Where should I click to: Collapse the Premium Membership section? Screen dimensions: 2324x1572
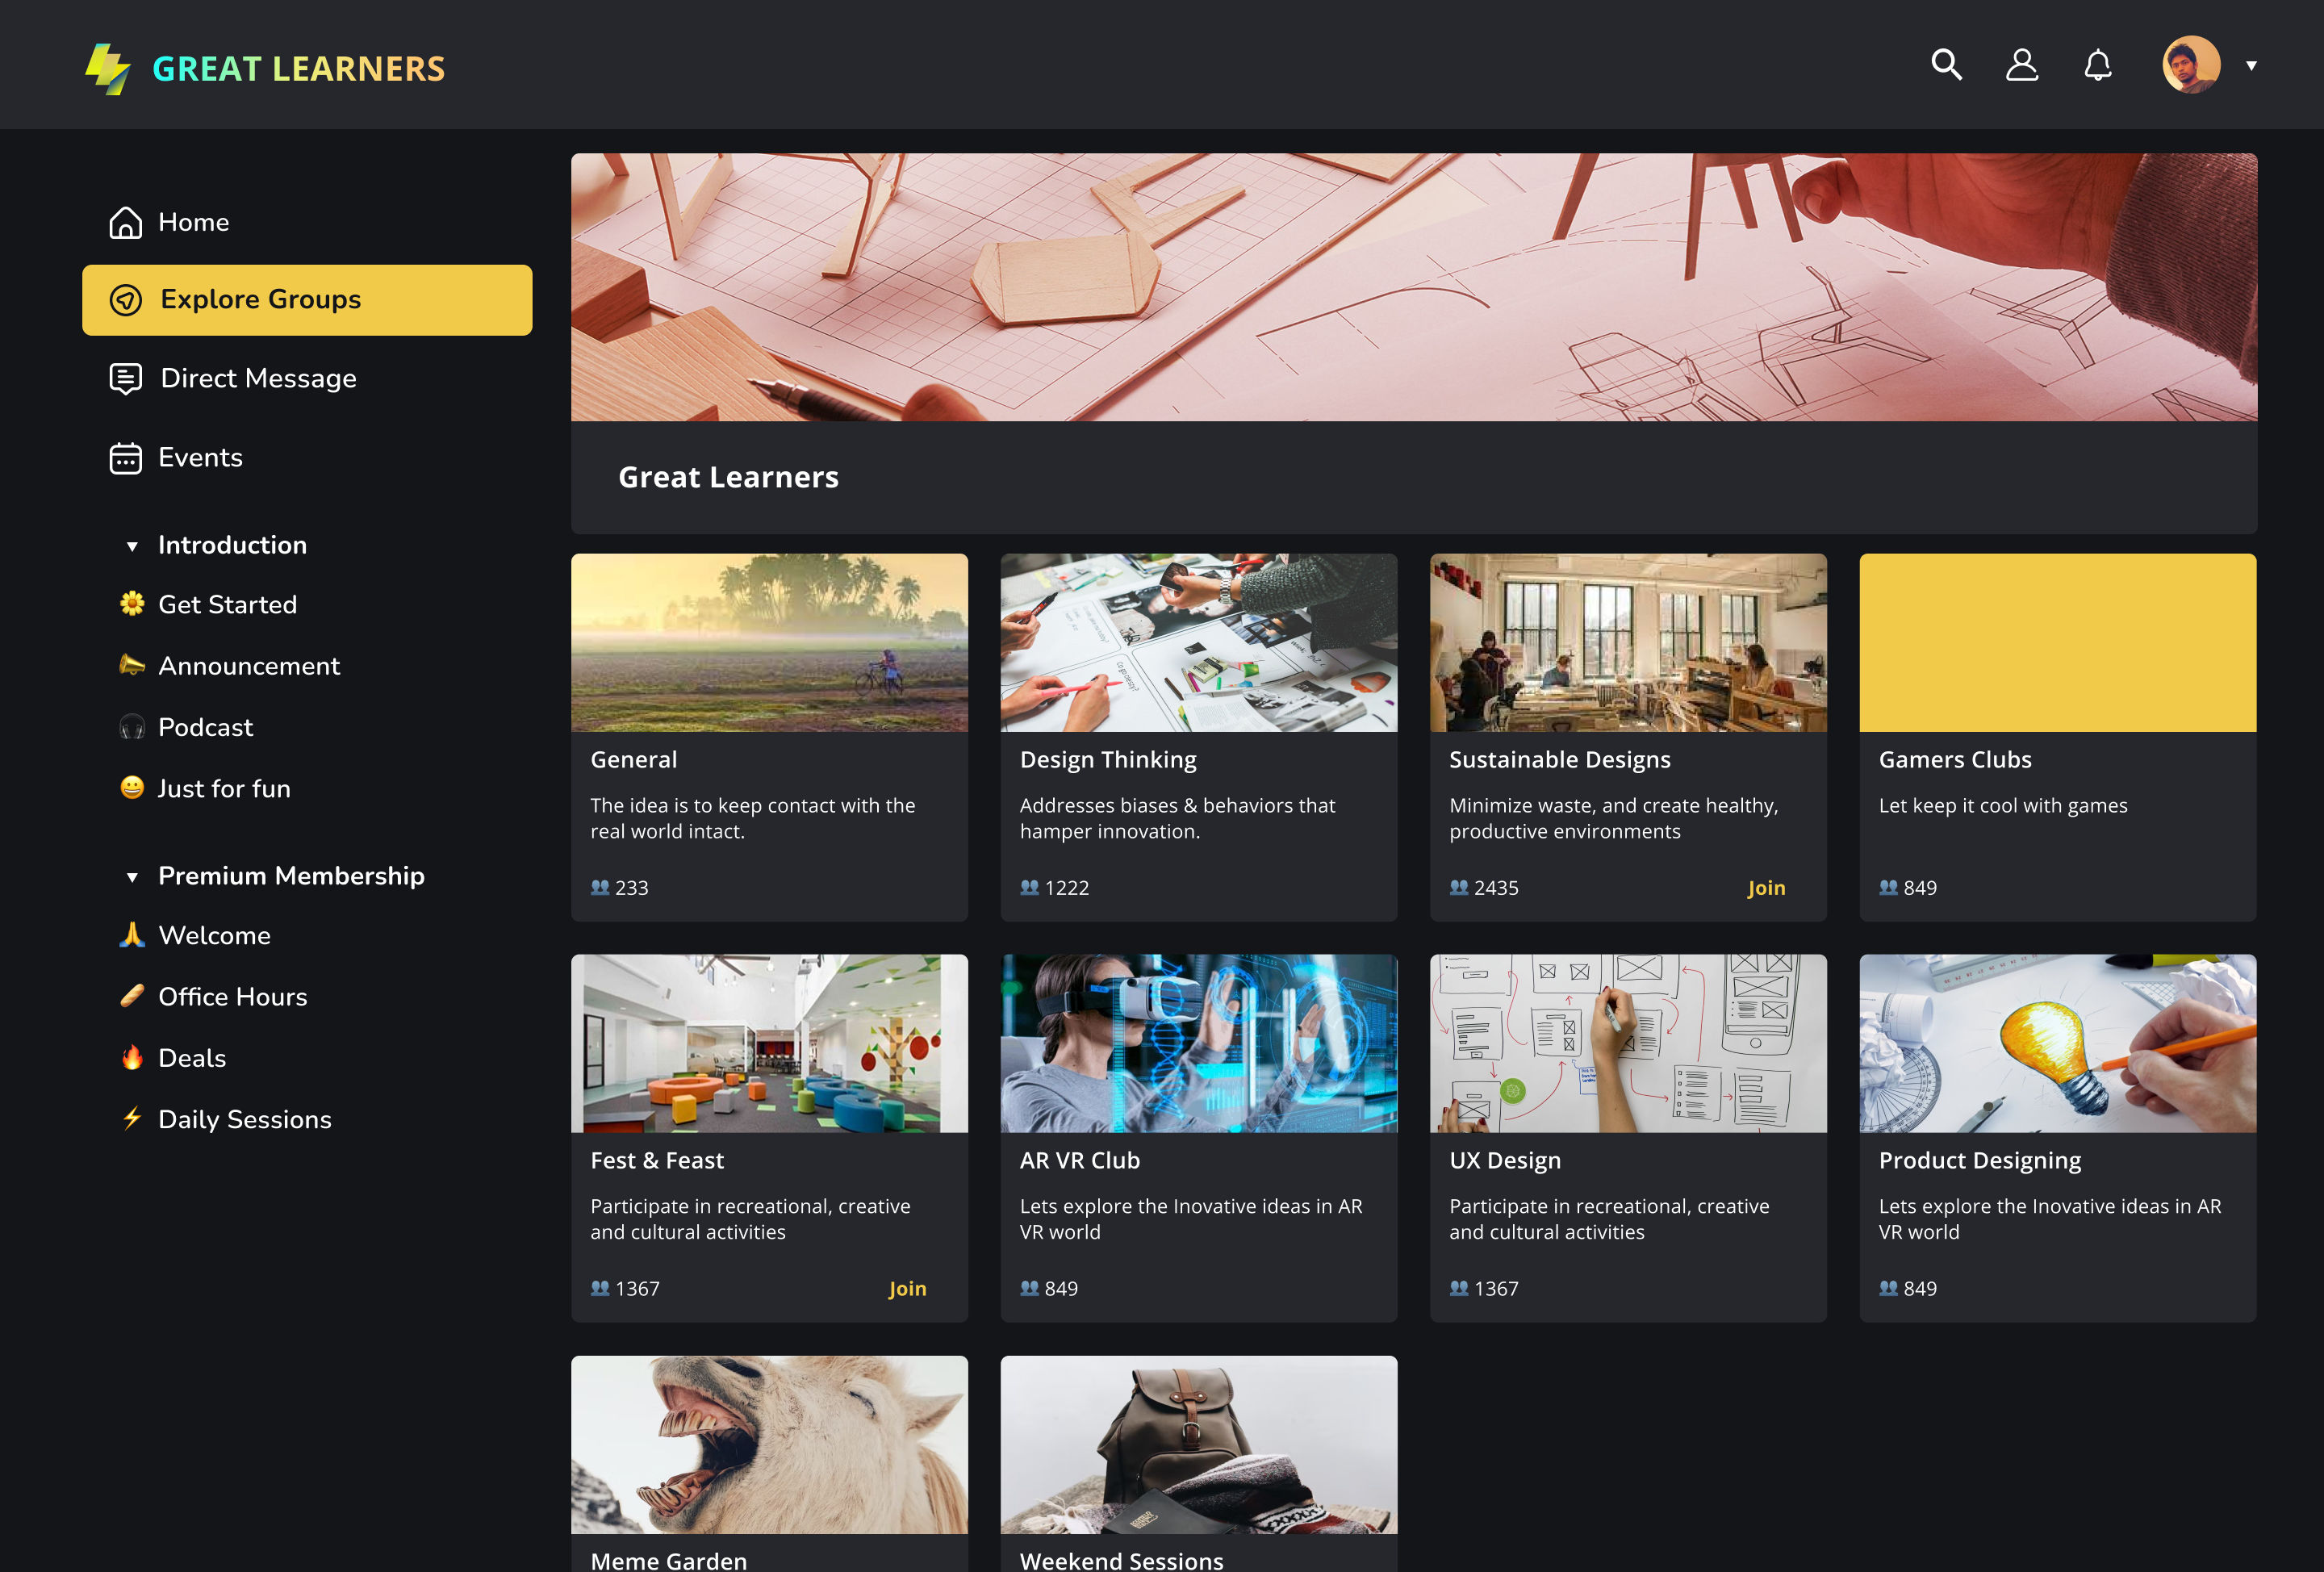(132, 877)
